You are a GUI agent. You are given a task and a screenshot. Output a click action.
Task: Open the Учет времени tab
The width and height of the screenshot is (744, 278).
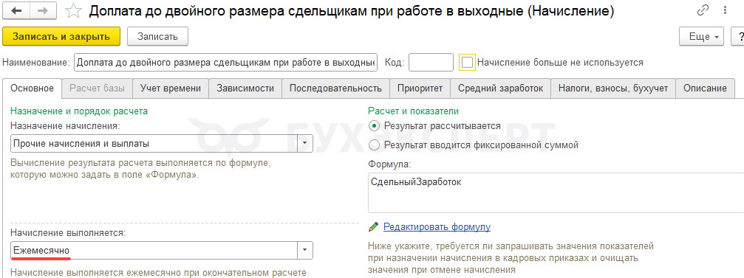tap(170, 88)
